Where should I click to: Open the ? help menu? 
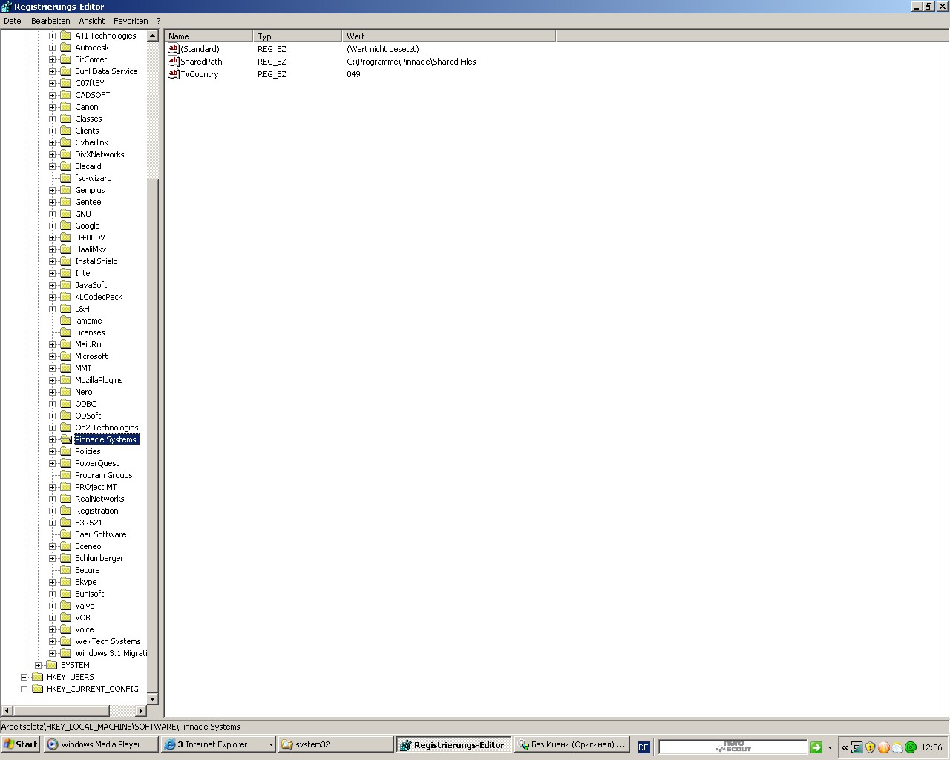[159, 21]
